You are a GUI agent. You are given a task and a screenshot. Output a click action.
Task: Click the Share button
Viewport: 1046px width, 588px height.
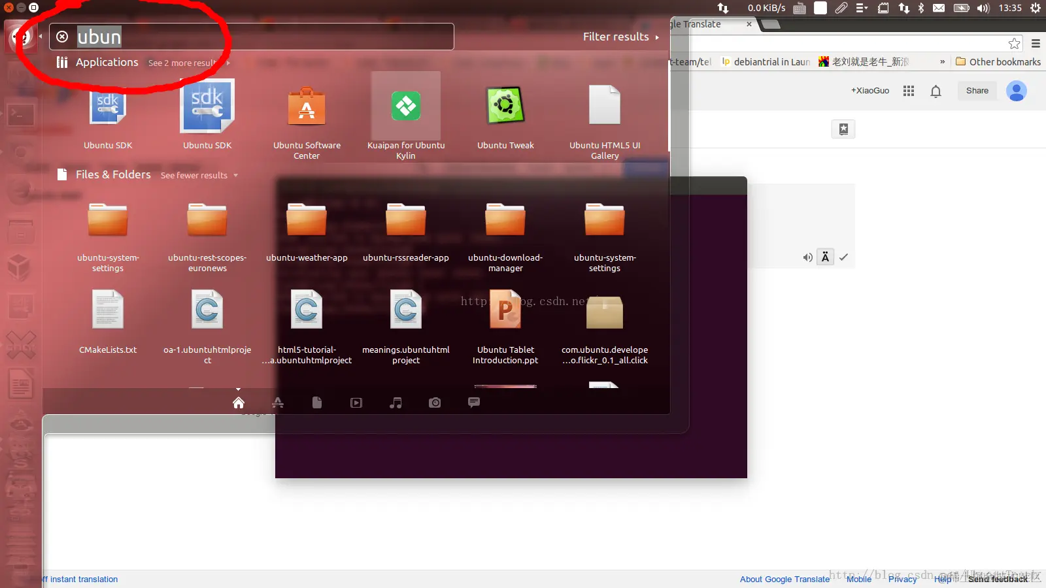(977, 91)
